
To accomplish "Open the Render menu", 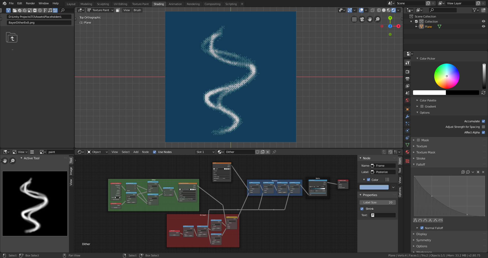I will 30,3.
